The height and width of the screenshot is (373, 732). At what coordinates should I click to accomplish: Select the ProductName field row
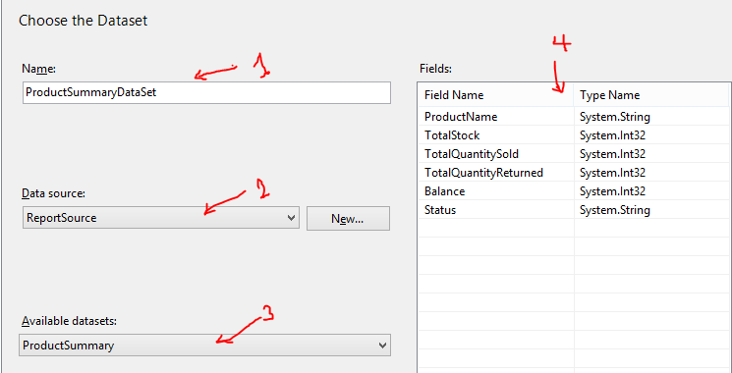(x=574, y=117)
